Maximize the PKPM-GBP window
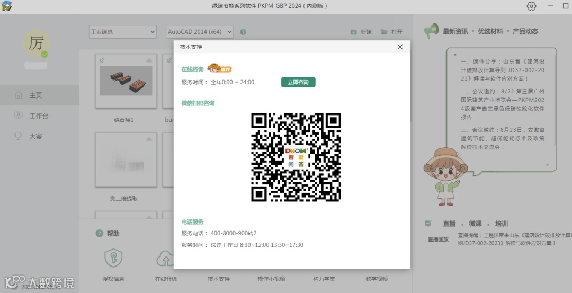The width and height of the screenshot is (572, 293). pyautogui.click(x=566, y=6)
